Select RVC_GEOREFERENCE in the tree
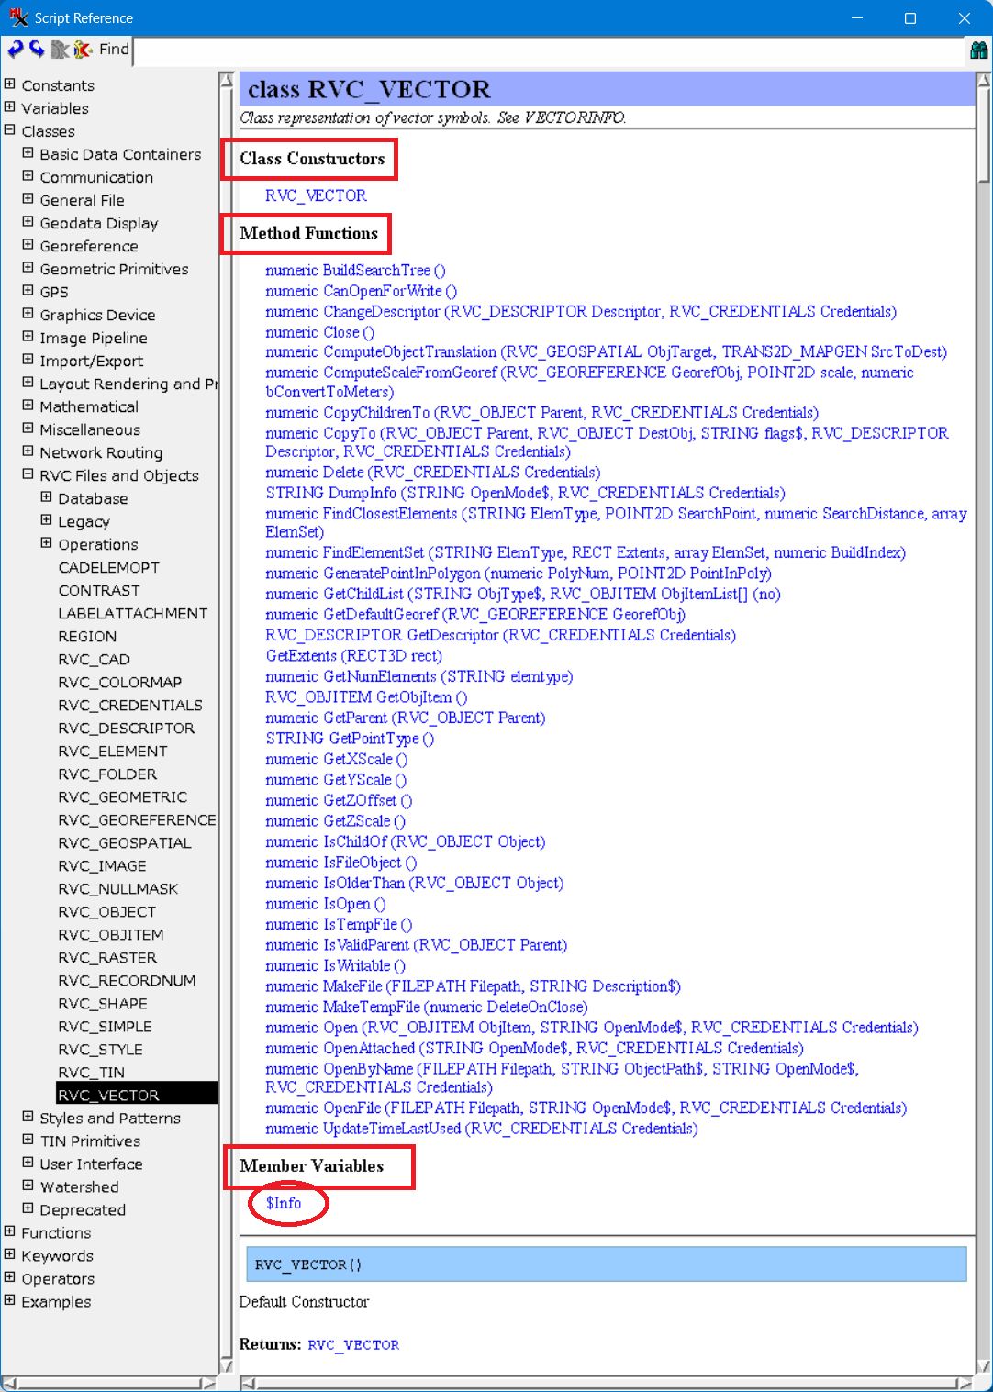The image size is (993, 1392). click(x=137, y=819)
